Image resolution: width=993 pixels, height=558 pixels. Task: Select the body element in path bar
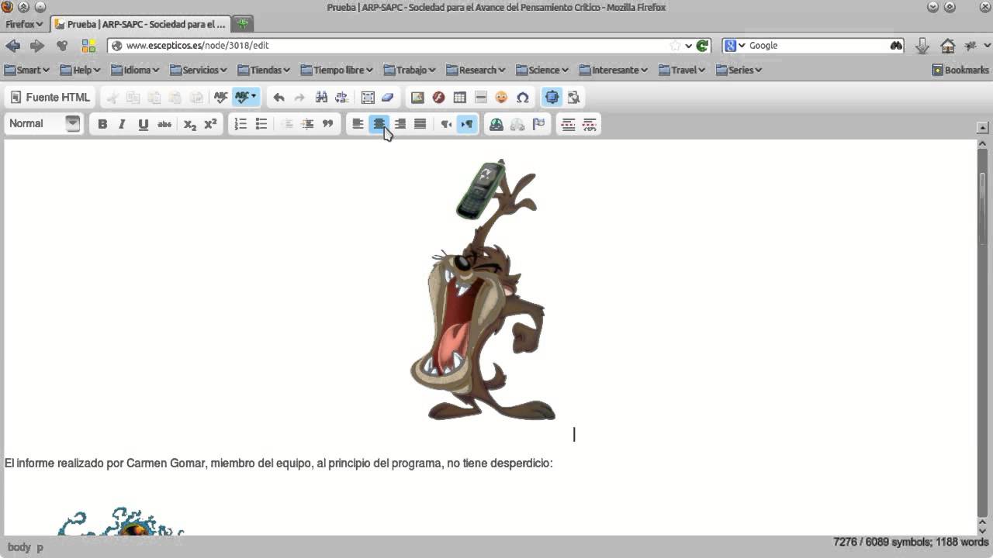click(19, 547)
